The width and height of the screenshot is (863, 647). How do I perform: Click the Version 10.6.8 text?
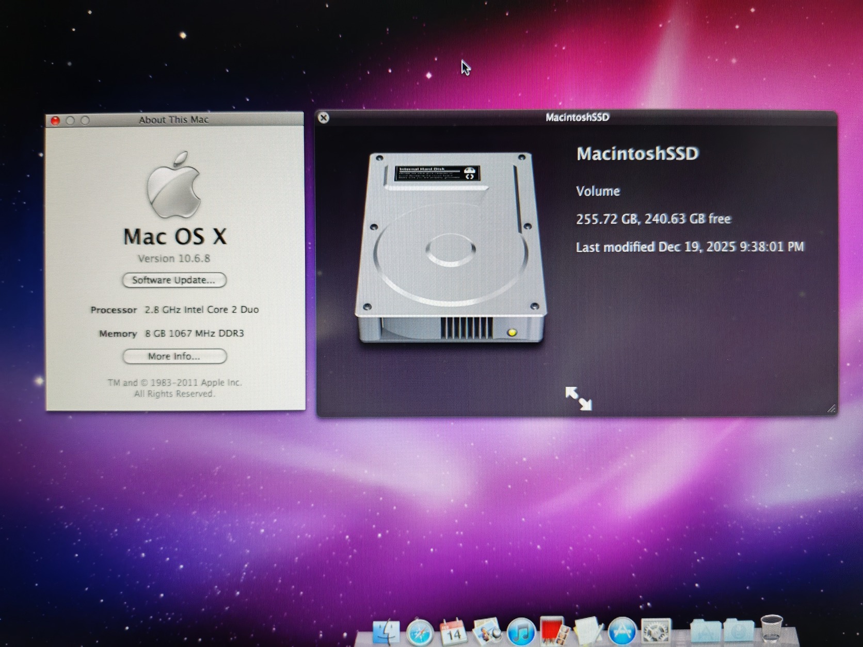point(174,258)
